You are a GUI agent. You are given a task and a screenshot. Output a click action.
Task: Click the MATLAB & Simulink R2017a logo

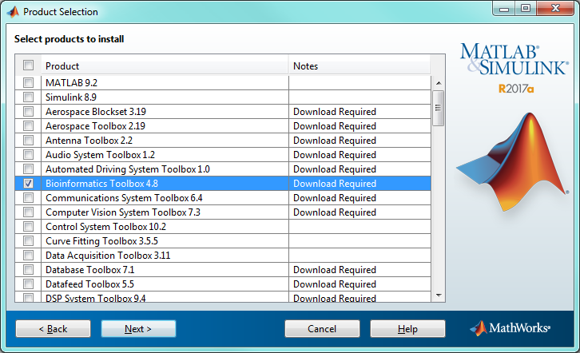(514, 68)
